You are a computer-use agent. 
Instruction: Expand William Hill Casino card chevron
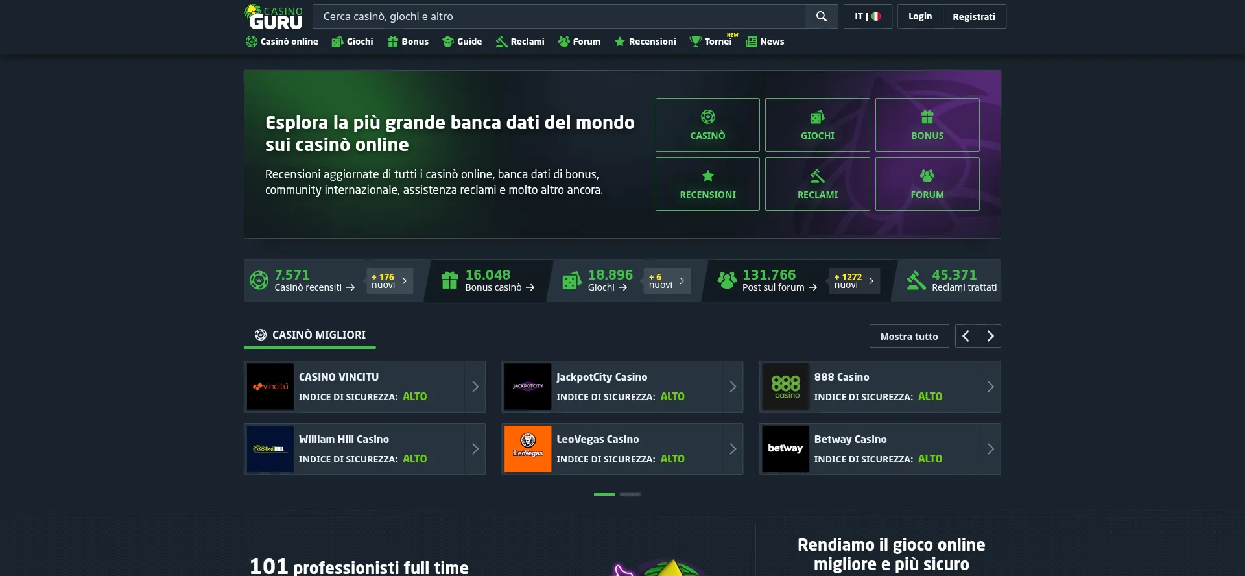coord(475,449)
